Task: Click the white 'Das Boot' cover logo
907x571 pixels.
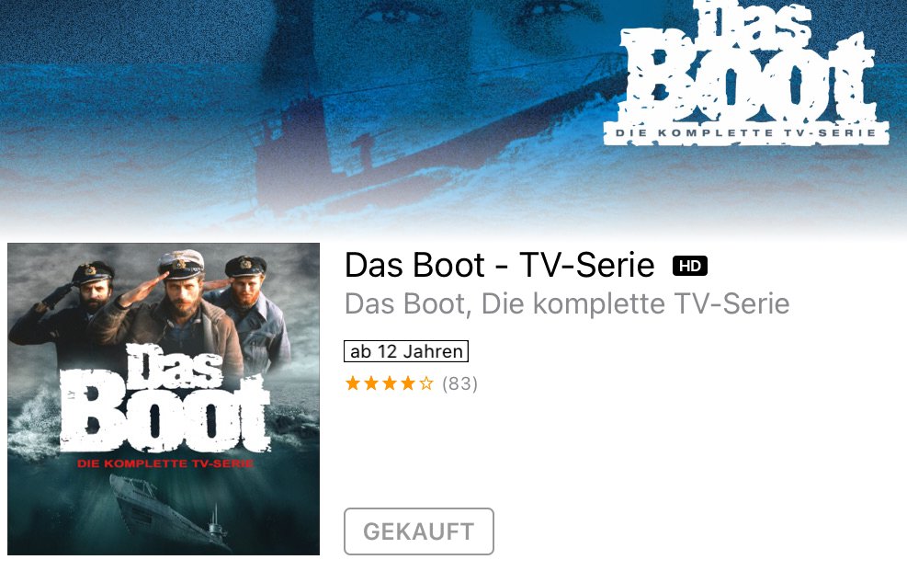Action: pos(166,398)
